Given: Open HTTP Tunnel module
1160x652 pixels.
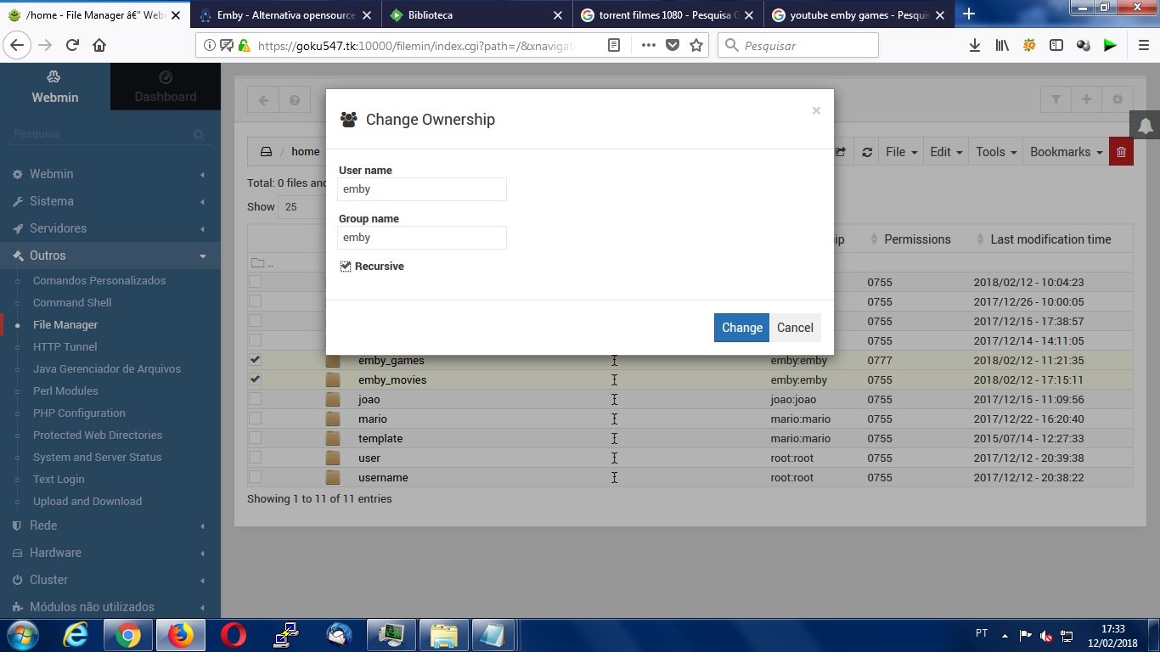Looking at the screenshot, I should click(x=65, y=346).
